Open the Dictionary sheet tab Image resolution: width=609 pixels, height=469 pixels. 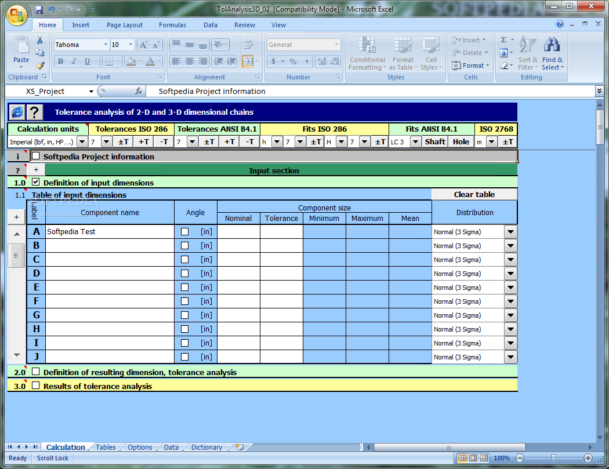206,447
